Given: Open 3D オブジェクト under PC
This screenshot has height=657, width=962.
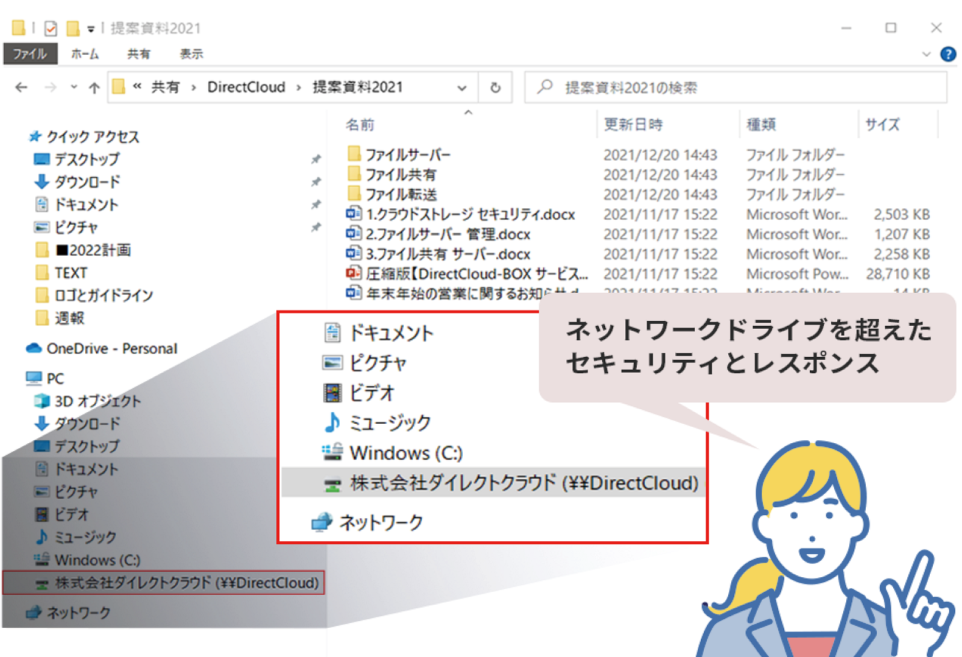Looking at the screenshot, I should pos(97,401).
